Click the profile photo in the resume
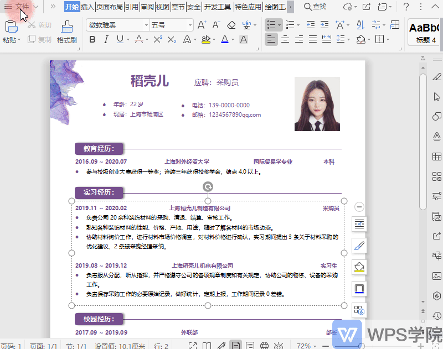Viewport: 443px width, 349px height. pos(317,104)
